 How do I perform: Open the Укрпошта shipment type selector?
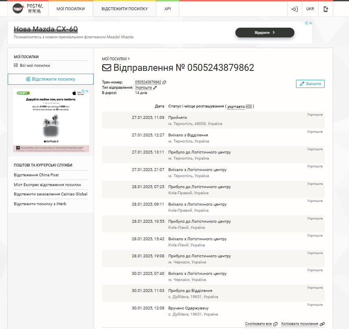(143, 88)
